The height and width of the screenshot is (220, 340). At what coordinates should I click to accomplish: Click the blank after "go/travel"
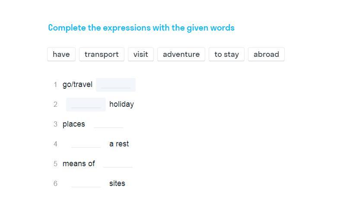pyautogui.click(x=116, y=85)
